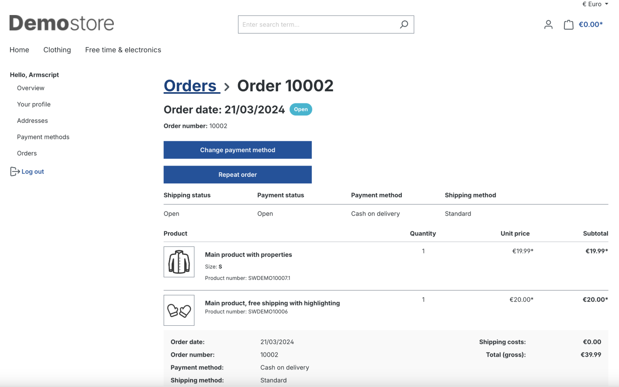619x387 pixels.
Task: Click the jacket product thumbnail
Action: [179, 262]
